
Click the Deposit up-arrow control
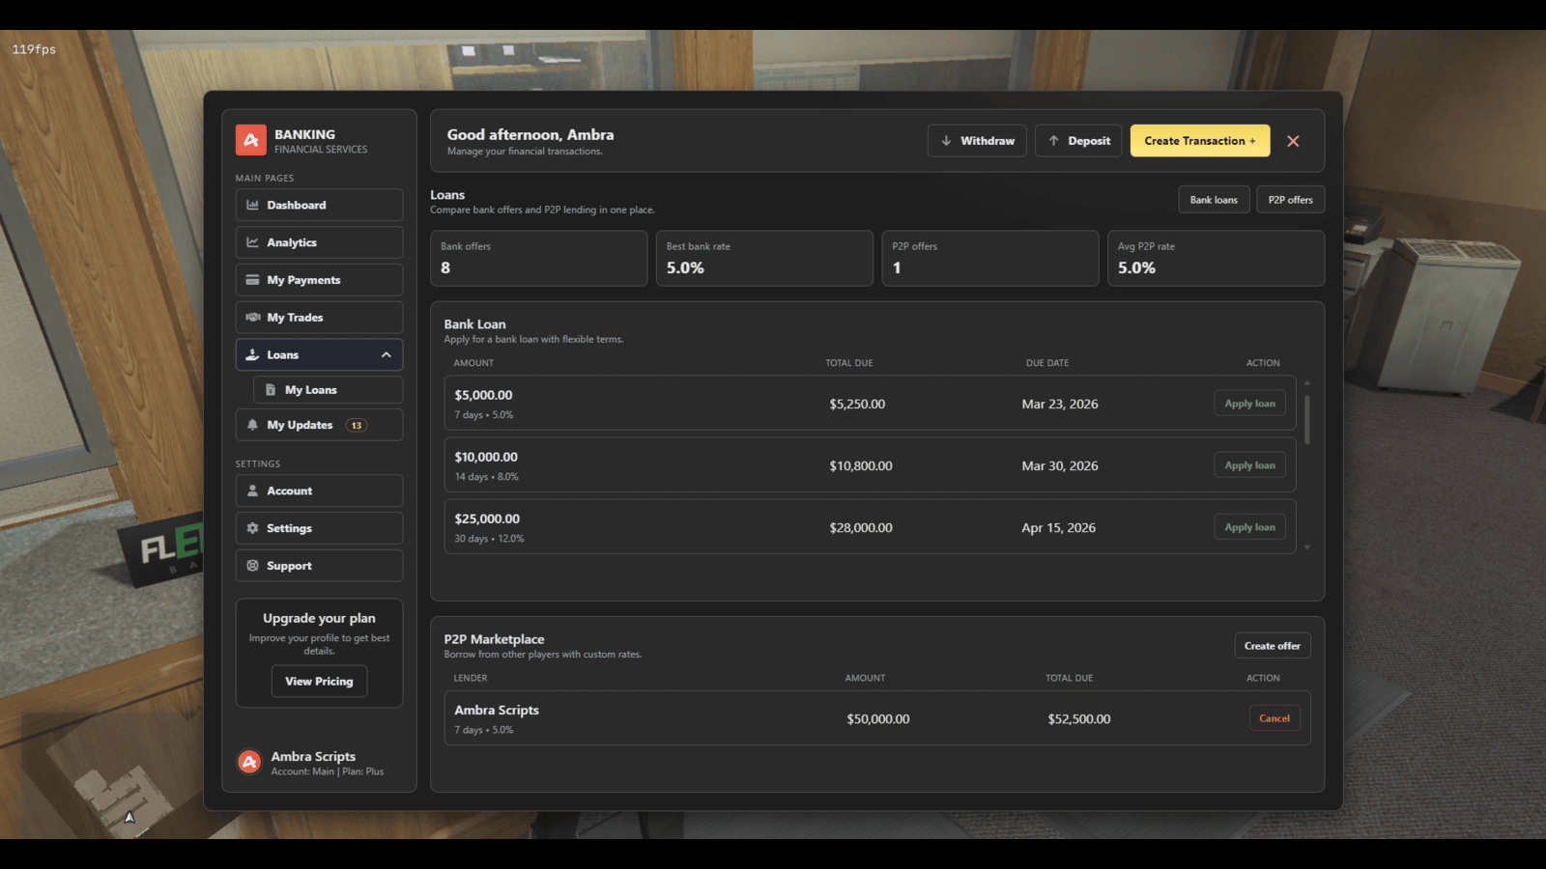coord(1053,140)
